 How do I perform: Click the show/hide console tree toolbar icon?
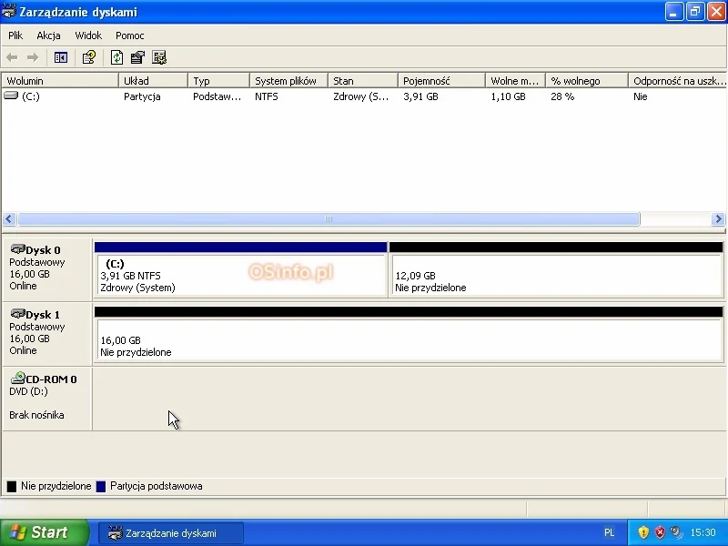click(61, 57)
